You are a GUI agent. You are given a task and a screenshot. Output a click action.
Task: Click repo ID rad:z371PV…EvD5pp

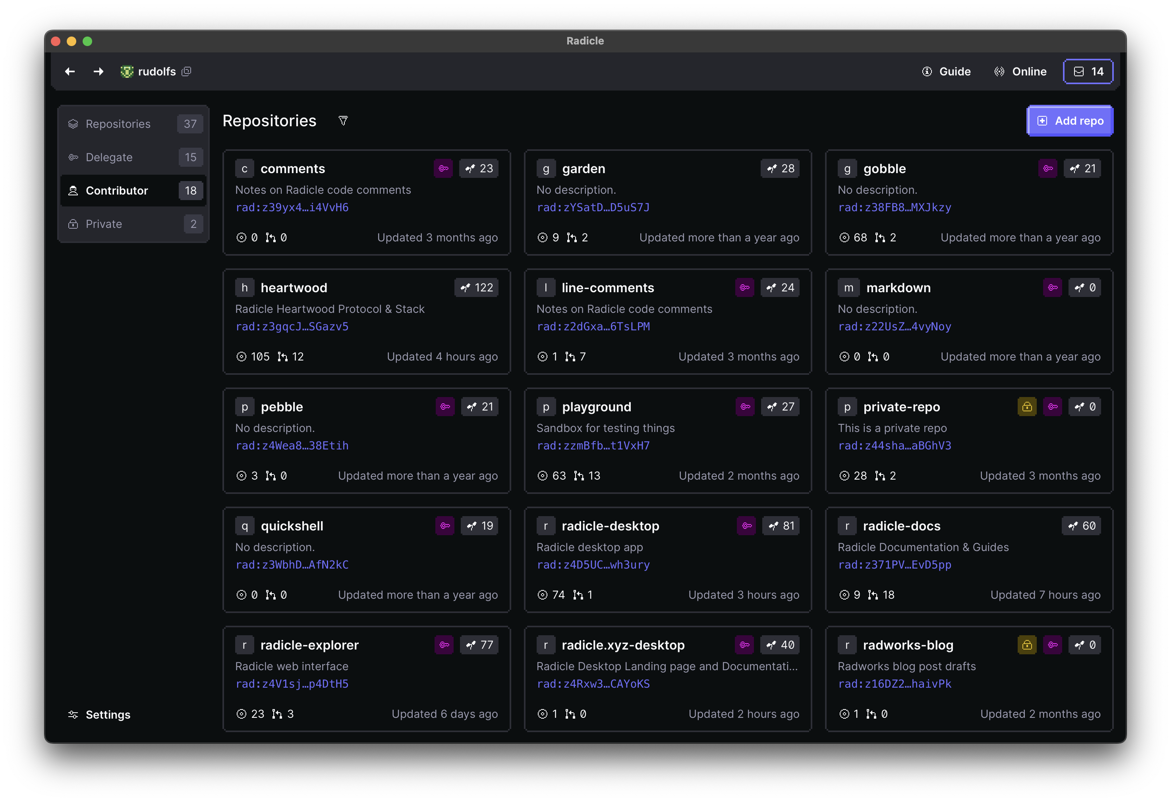tap(895, 565)
